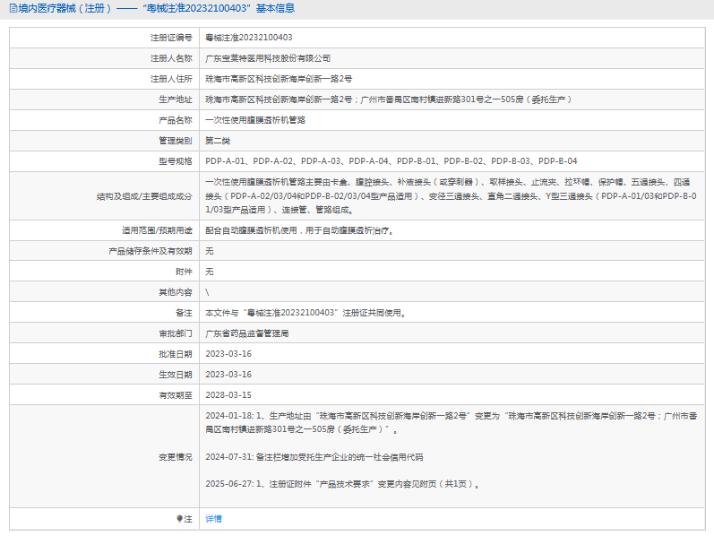This screenshot has width=714, height=536.
Task: Select the 2025-06-27 change record entry
Action: (343, 484)
